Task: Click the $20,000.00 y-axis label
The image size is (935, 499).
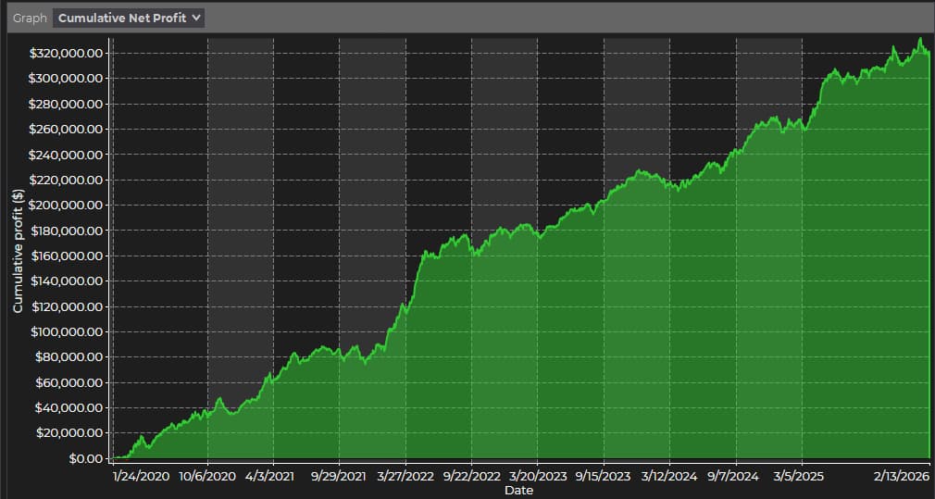Action: (x=69, y=433)
